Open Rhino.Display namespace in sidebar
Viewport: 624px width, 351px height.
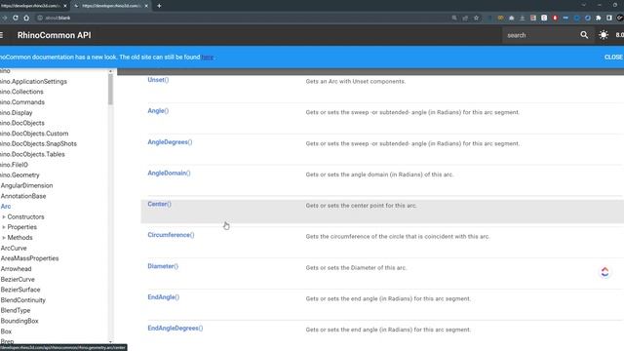tap(16, 113)
